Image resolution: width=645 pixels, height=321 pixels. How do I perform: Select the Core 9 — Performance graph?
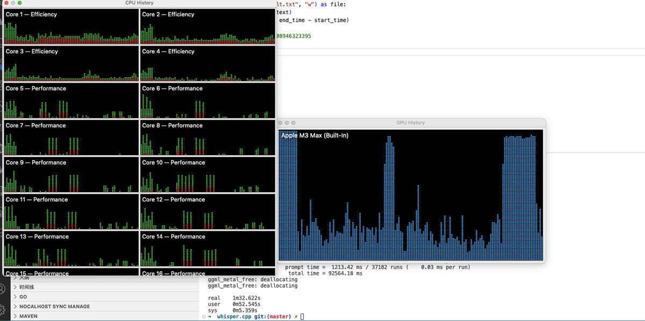pyautogui.click(x=71, y=174)
